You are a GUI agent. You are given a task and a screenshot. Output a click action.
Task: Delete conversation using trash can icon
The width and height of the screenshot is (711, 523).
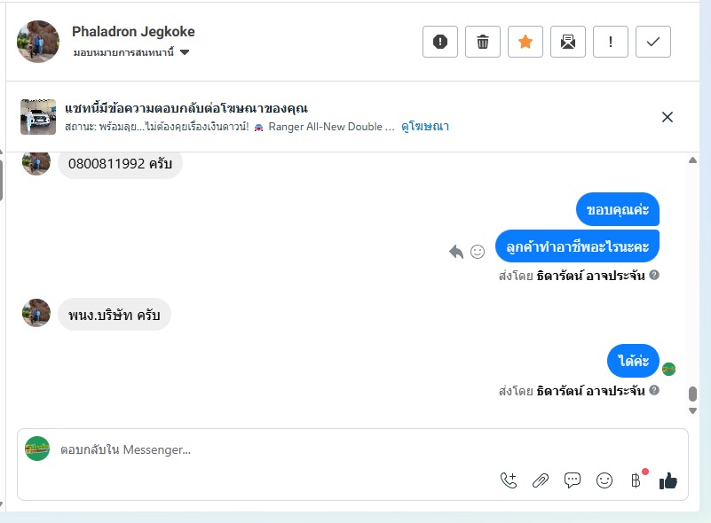point(483,42)
